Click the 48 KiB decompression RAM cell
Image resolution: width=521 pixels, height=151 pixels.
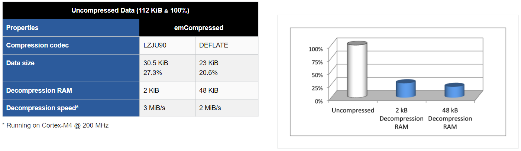[227, 91]
